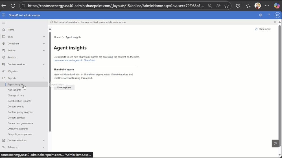The image size is (282, 158).
Task: Click the sidebar navigation scrollbar thumb
Action: pyautogui.click(x=50, y=82)
